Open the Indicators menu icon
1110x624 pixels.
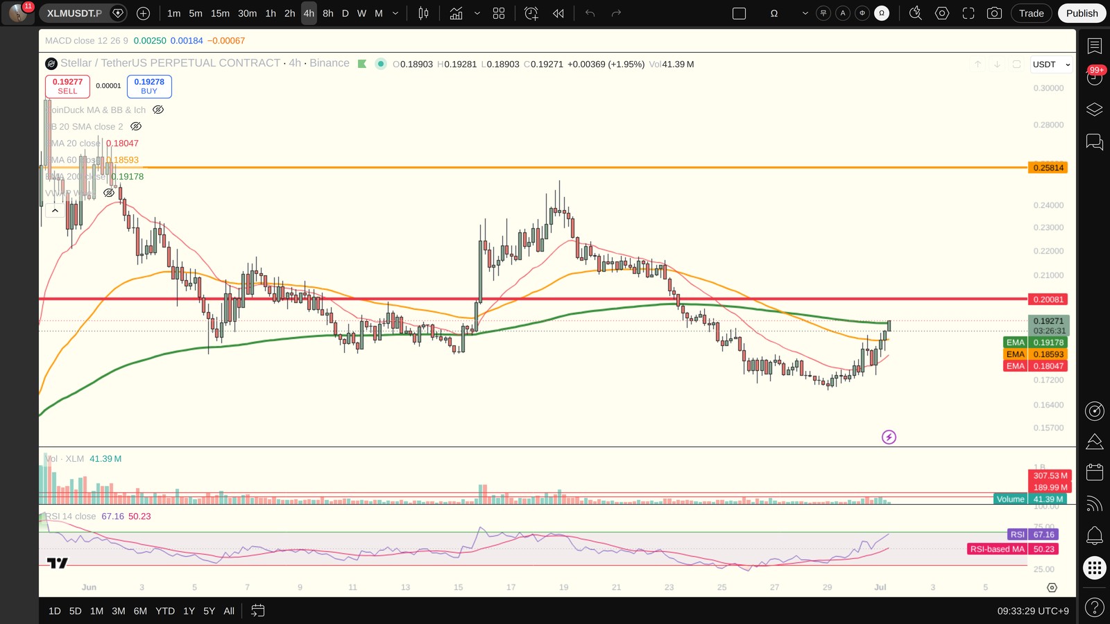[x=456, y=13]
